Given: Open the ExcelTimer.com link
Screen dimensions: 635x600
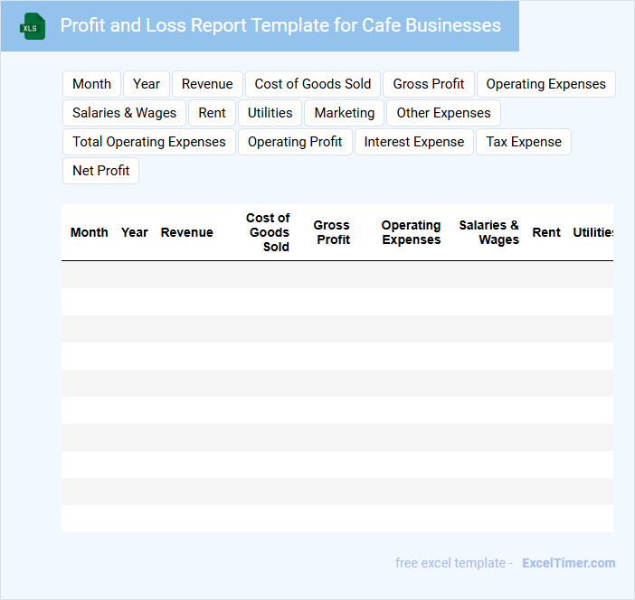Looking at the screenshot, I should [569, 563].
